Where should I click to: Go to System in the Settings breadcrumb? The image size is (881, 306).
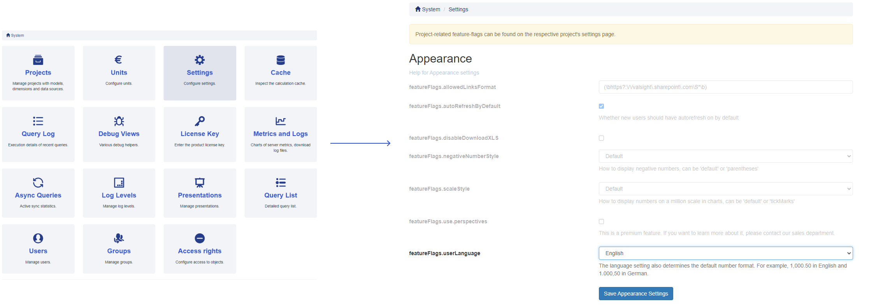pos(428,9)
